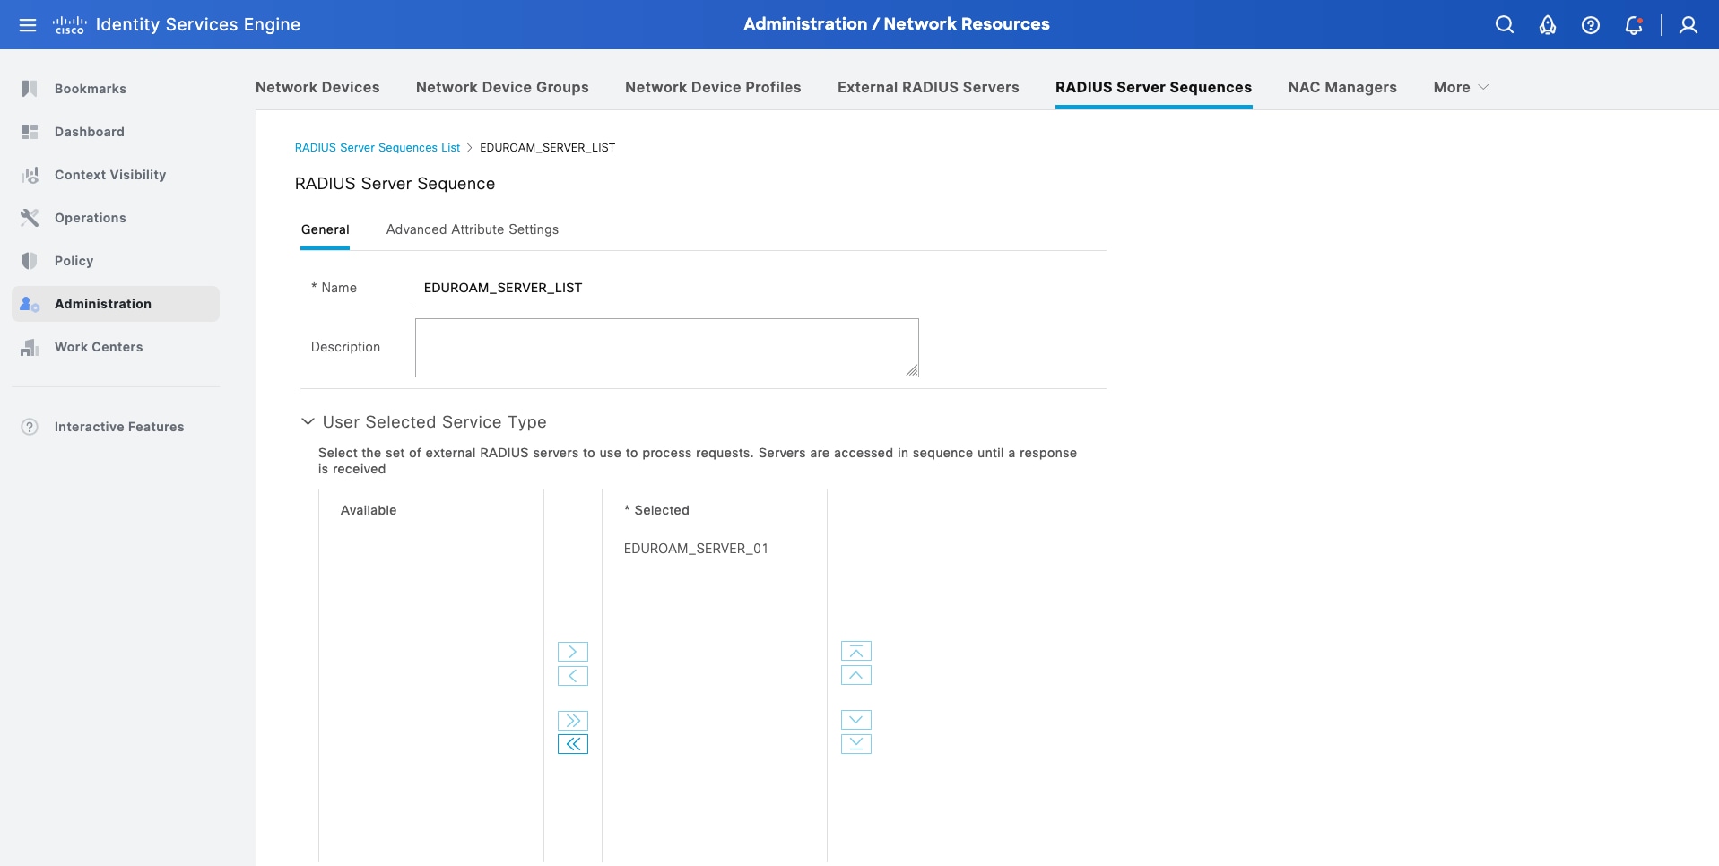Click the Cisco logo in header
Viewport: 1719px width, 866px height.
[69, 25]
